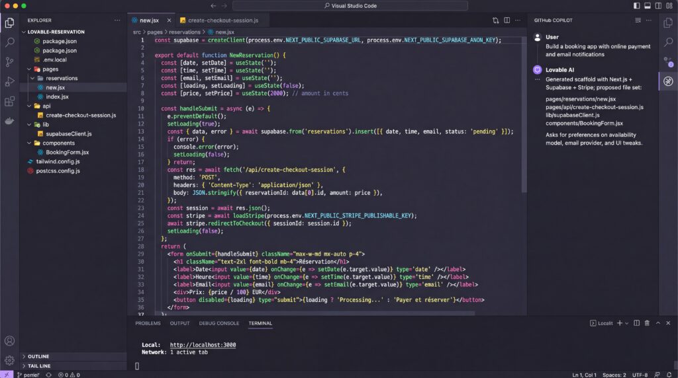The image size is (678, 378).
Task: Click the open changes compare icon
Action: pos(495,20)
